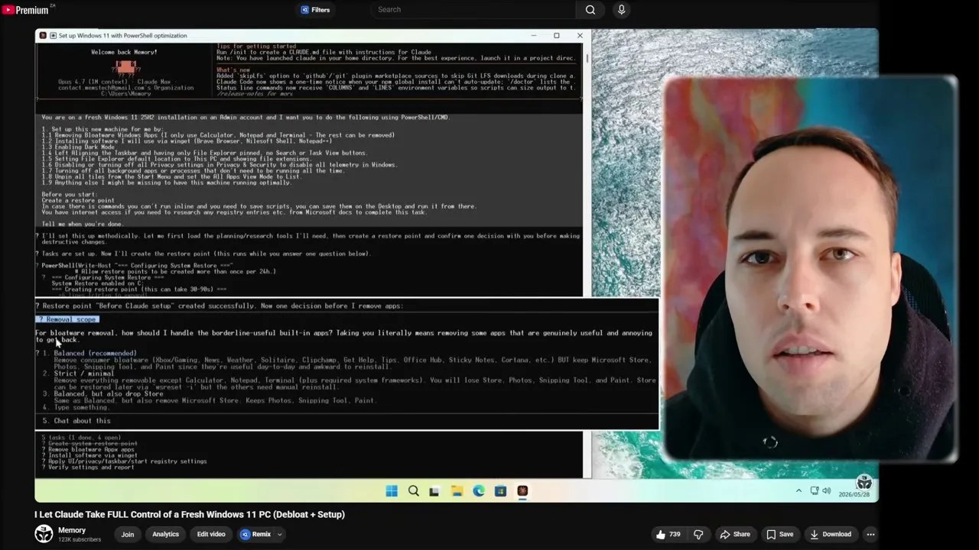Open Microsoft Store from the taskbar
979x550 pixels.
coord(500,491)
